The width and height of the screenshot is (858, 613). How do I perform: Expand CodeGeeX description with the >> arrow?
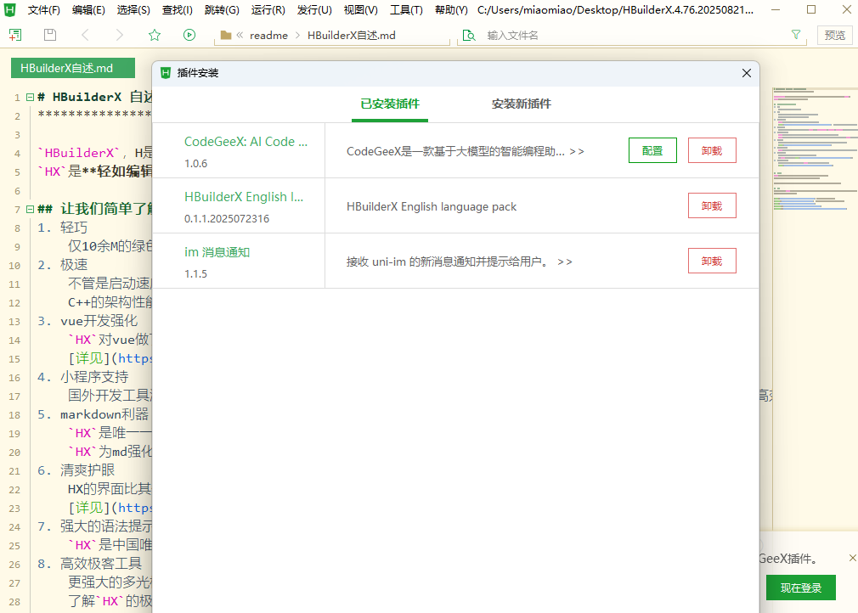click(x=577, y=149)
